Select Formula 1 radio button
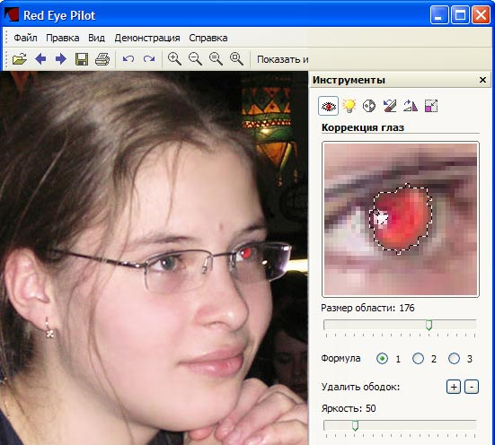The height and width of the screenshot is (445, 495). 382,359
